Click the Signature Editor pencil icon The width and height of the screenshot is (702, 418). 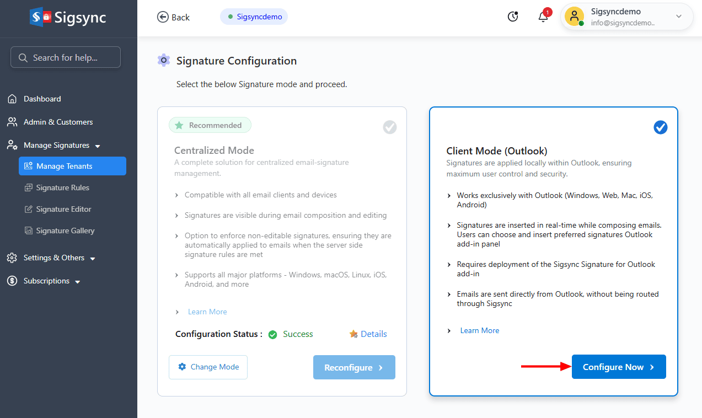click(x=29, y=210)
